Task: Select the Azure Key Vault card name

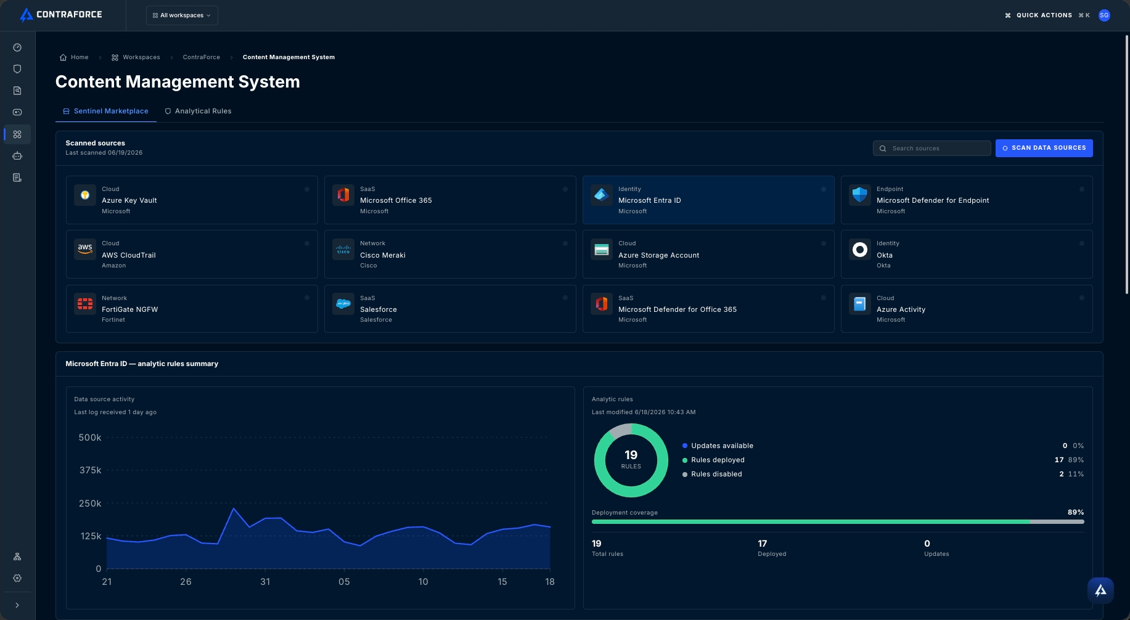Action: 129,200
